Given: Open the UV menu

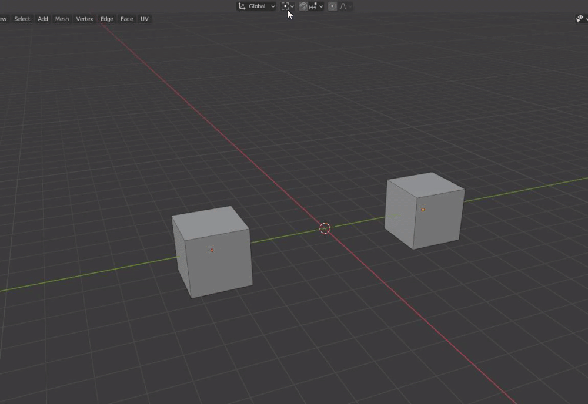Looking at the screenshot, I should (x=145, y=19).
